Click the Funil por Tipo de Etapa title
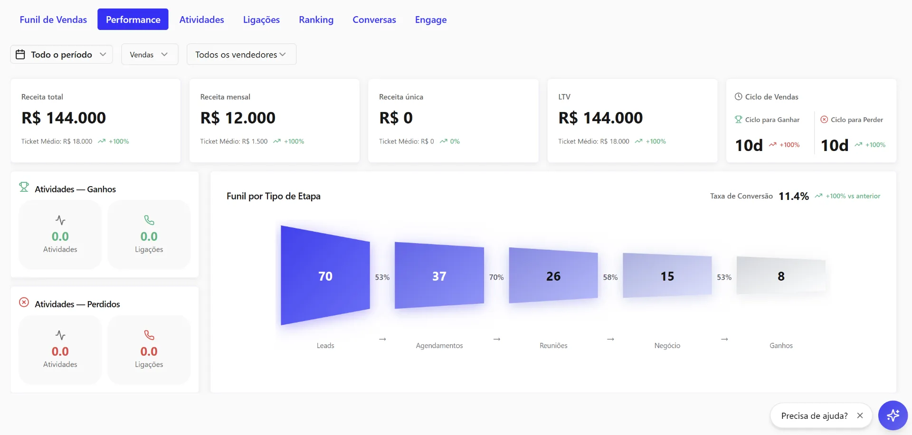This screenshot has height=435, width=912. tap(274, 196)
